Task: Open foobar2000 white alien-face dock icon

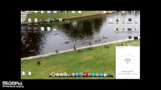Action: [x=73, y=75]
